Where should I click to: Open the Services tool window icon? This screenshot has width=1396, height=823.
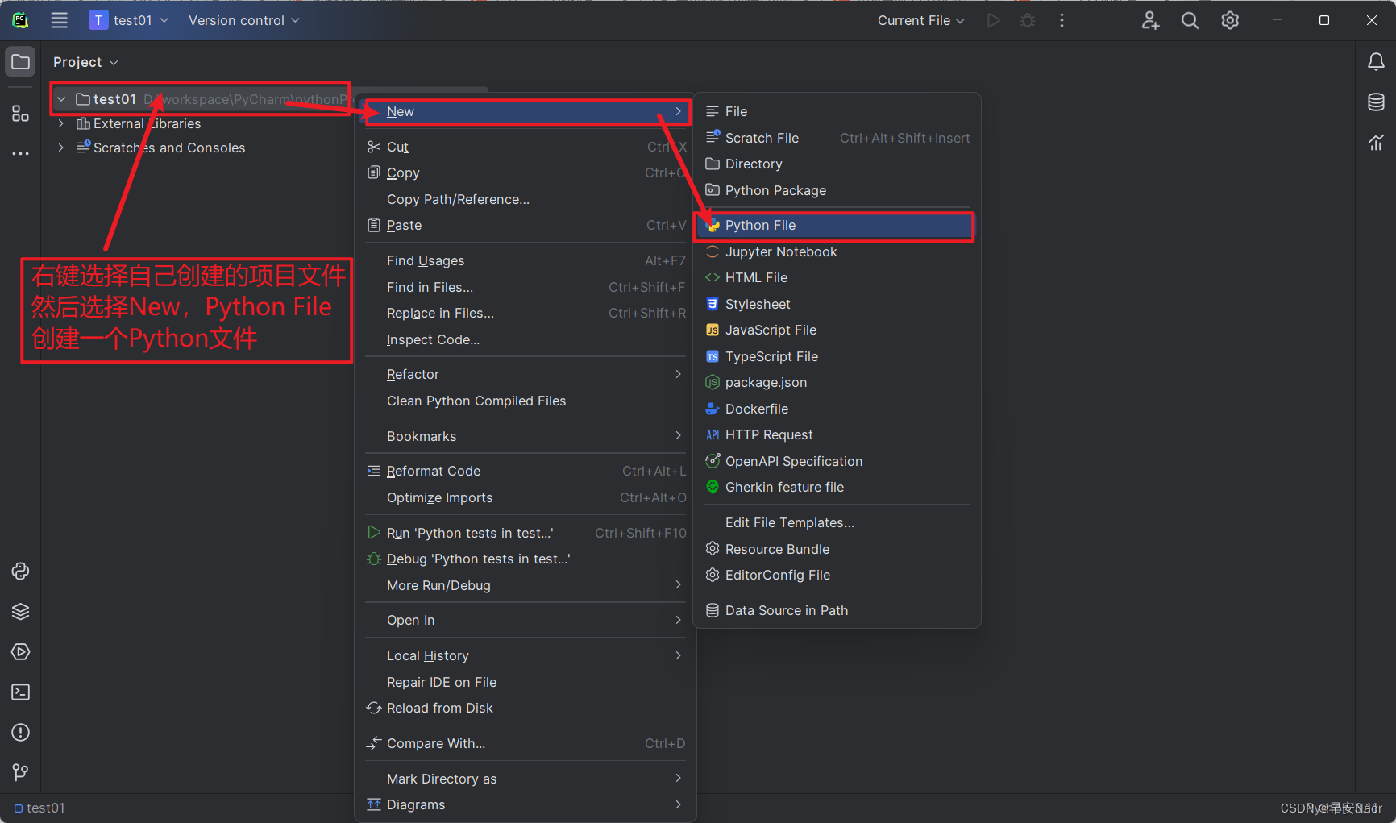(x=21, y=652)
